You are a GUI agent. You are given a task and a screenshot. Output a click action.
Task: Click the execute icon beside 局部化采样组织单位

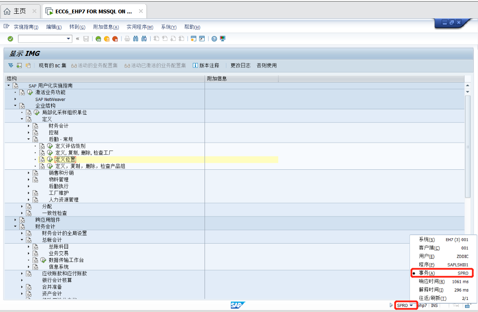[x=37, y=113]
